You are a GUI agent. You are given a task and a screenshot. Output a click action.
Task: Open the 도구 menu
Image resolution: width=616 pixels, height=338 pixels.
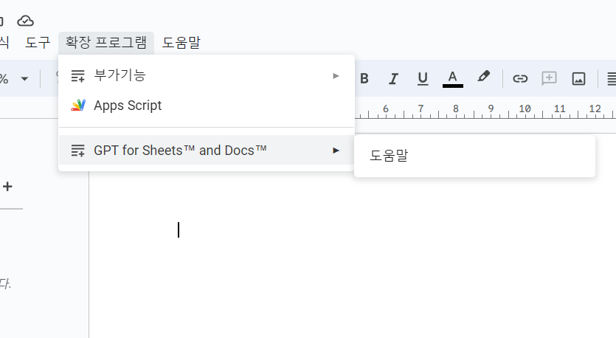pos(38,43)
